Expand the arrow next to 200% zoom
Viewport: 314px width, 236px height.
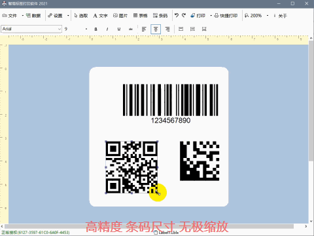coord(268,16)
